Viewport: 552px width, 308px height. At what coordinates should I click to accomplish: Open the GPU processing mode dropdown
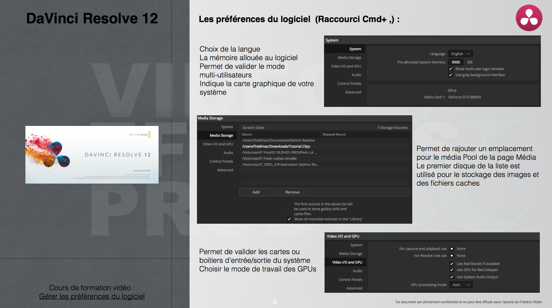click(461, 285)
